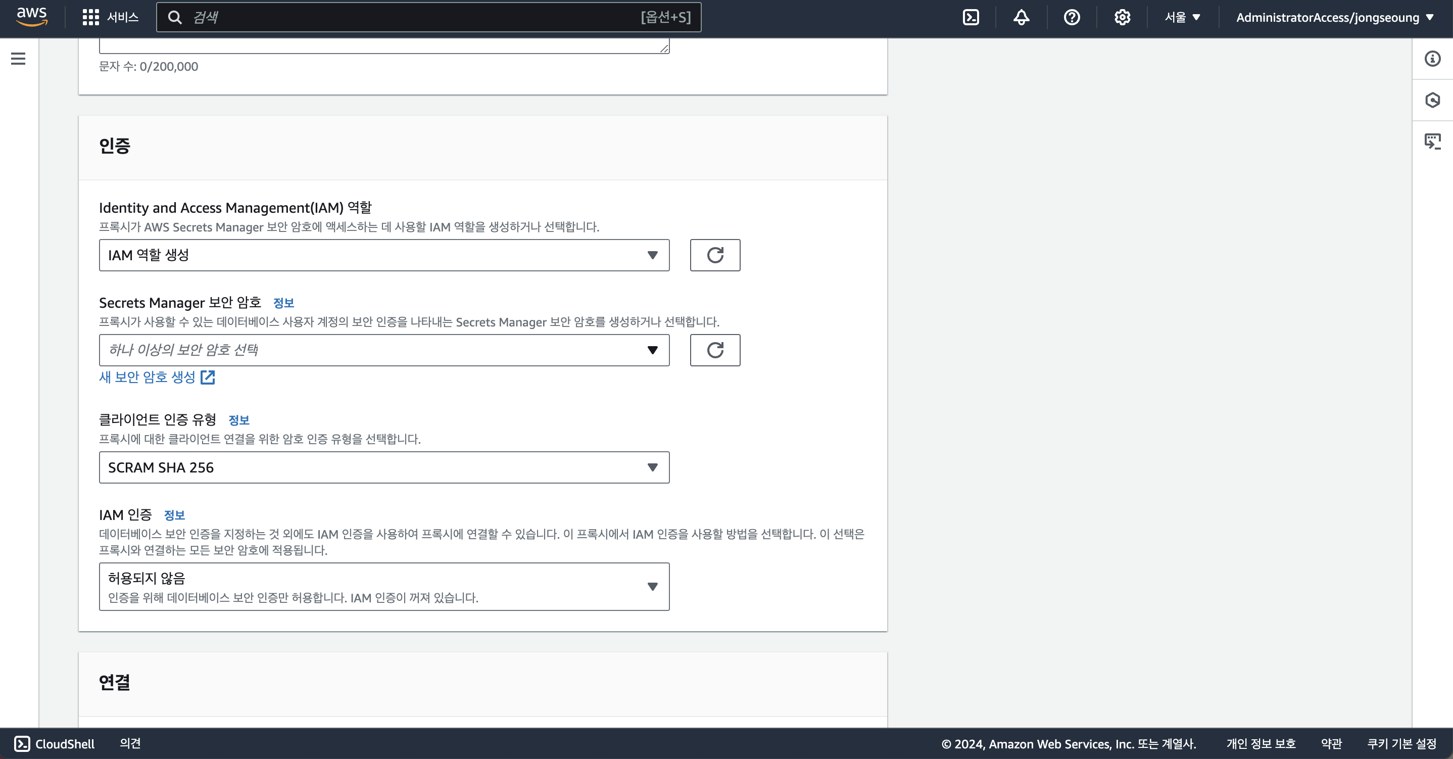Screen dimensions: 1453x759
Task: Click 쿠키 기본 설정 in footer
Action: click(x=1401, y=744)
